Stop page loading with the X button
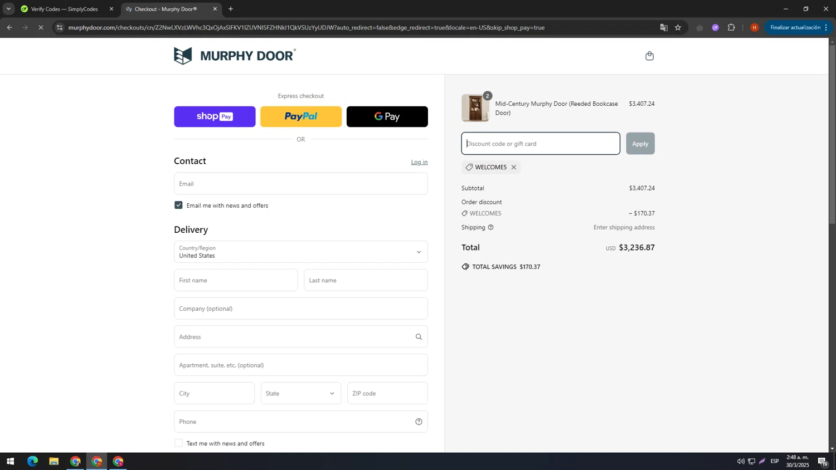This screenshot has height=470, width=836. coord(41,27)
